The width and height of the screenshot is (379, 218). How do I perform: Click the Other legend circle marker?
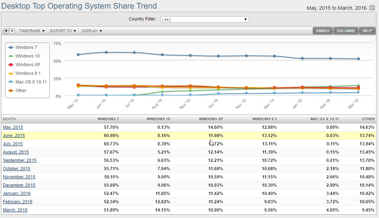tap(10, 91)
